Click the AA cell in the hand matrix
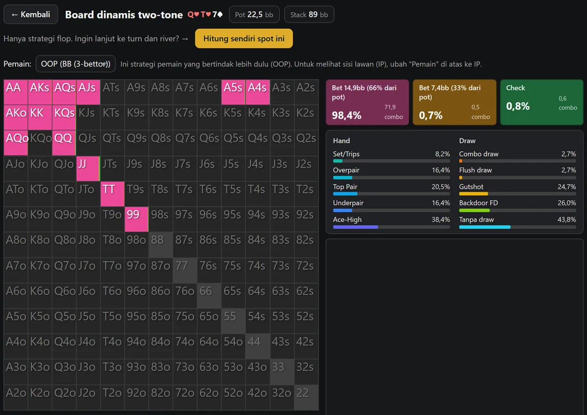This screenshot has width=587, height=415. point(16,92)
